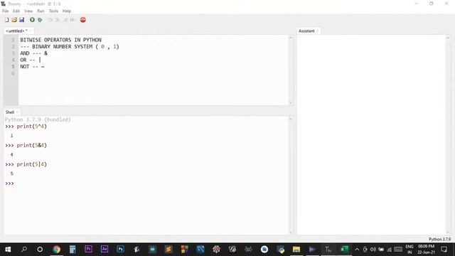Click the 'BINARY NUMBER SYSTEM' line in editor
The height and width of the screenshot is (256, 455).
(x=70, y=46)
